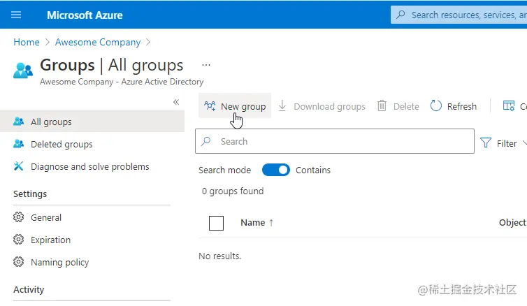Go to Home breadcrumb
Viewport: 527px width, 306px height.
pyautogui.click(x=27, y=42)
